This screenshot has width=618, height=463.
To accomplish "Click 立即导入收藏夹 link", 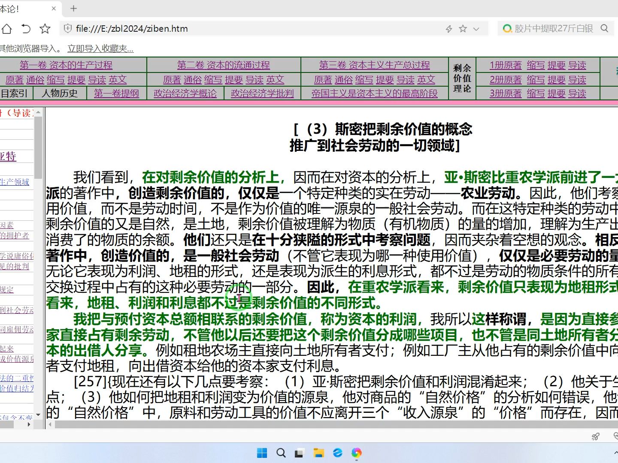I will click(100, 48).
